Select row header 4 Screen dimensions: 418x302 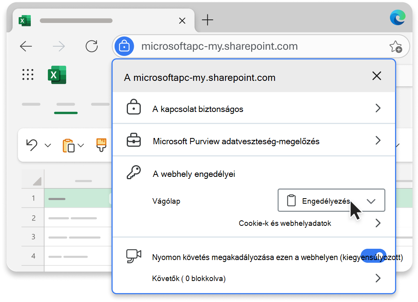pos(33,256)
